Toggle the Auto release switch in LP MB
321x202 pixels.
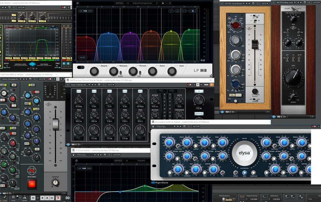(121, 73)
